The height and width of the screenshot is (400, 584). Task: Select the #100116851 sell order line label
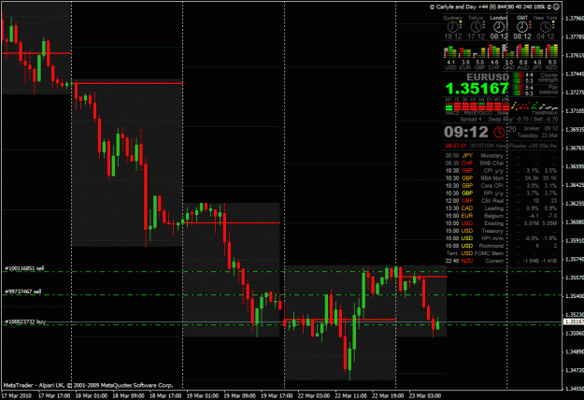(x=24, y=268)
